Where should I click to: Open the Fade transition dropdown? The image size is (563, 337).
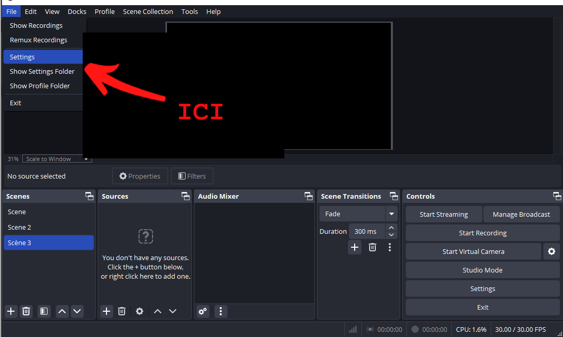click(x=391, y=214)
